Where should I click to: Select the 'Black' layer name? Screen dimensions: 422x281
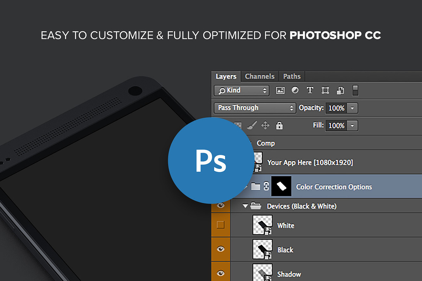coord(285,250)
